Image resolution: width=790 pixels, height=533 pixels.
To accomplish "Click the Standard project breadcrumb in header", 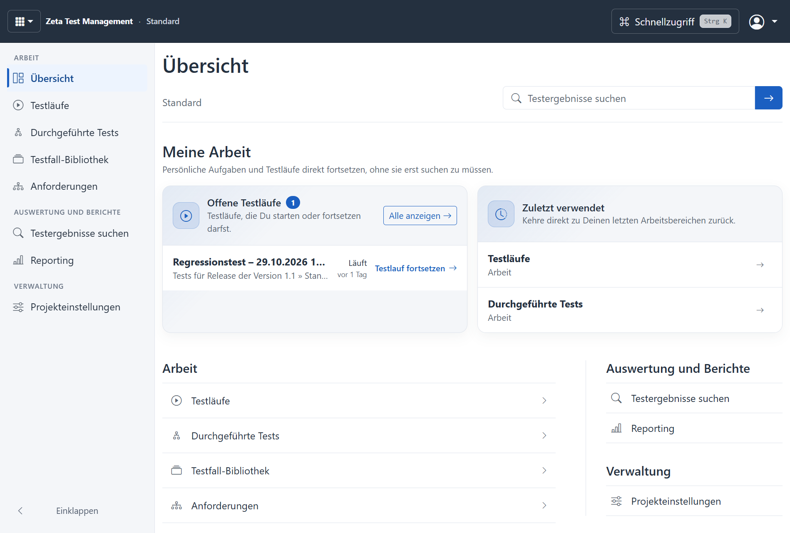I will [163, 21].
